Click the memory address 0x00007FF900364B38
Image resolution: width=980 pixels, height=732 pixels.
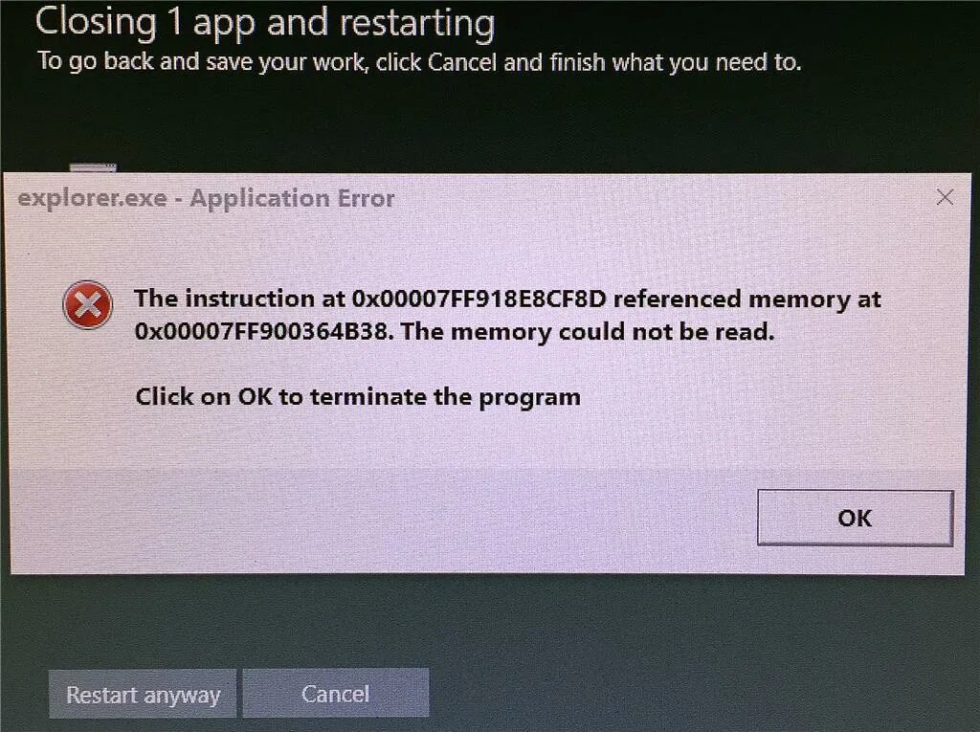click(264, 331)
